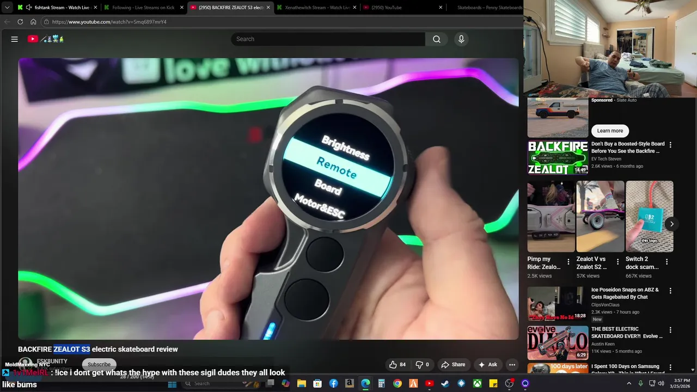Open the Xbox app from the taskbar
Viewport: 697px width, 392px height.
478,384
